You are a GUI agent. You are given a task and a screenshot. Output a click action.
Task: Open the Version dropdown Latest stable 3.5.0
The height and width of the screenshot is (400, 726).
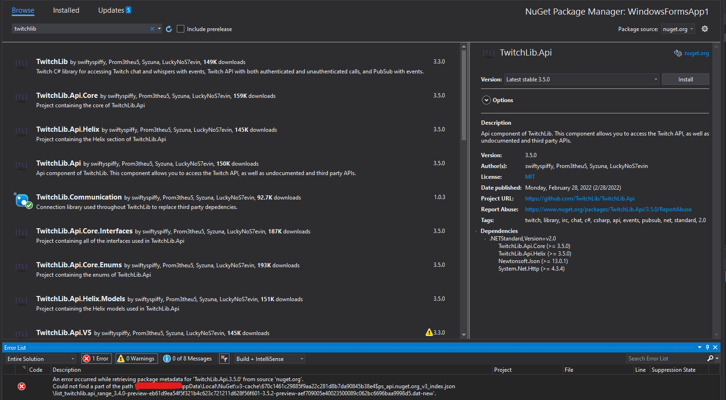[x=582, y=79]
